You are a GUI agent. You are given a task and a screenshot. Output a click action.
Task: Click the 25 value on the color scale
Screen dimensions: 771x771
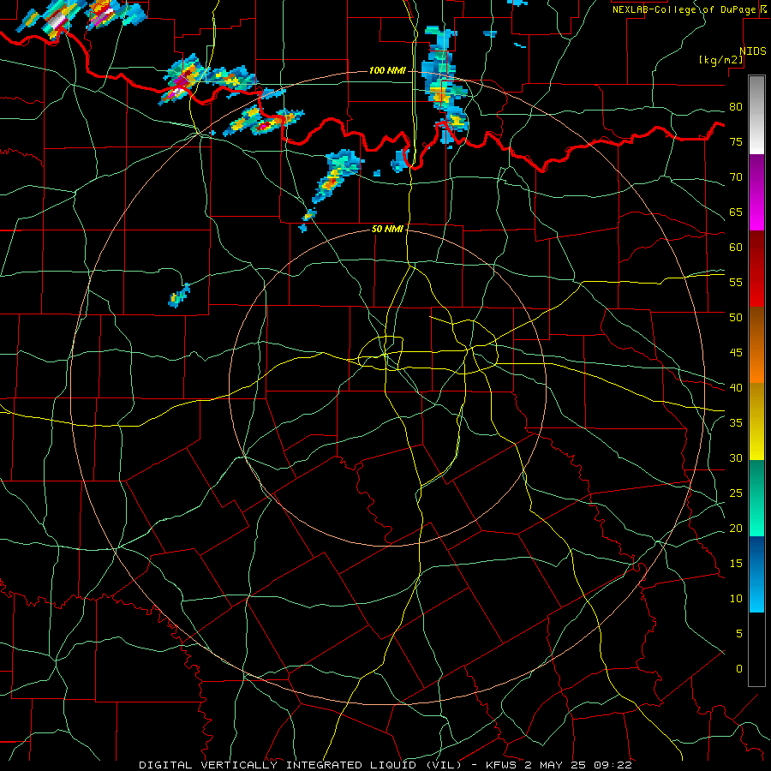736,493
